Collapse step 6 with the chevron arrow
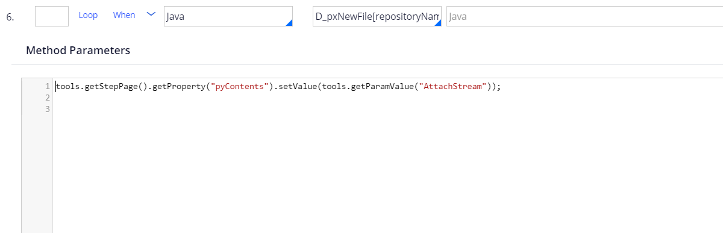This screenshot has width=723, height=233. 151,15
